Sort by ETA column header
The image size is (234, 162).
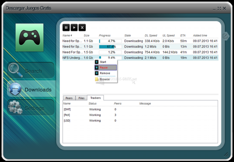pos(183,35)
